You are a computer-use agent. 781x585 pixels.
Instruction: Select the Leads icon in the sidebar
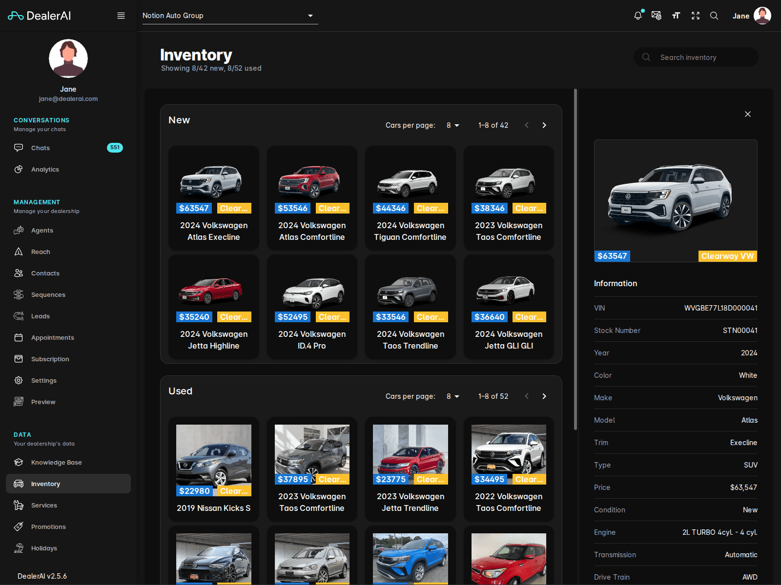click(19, 316)
